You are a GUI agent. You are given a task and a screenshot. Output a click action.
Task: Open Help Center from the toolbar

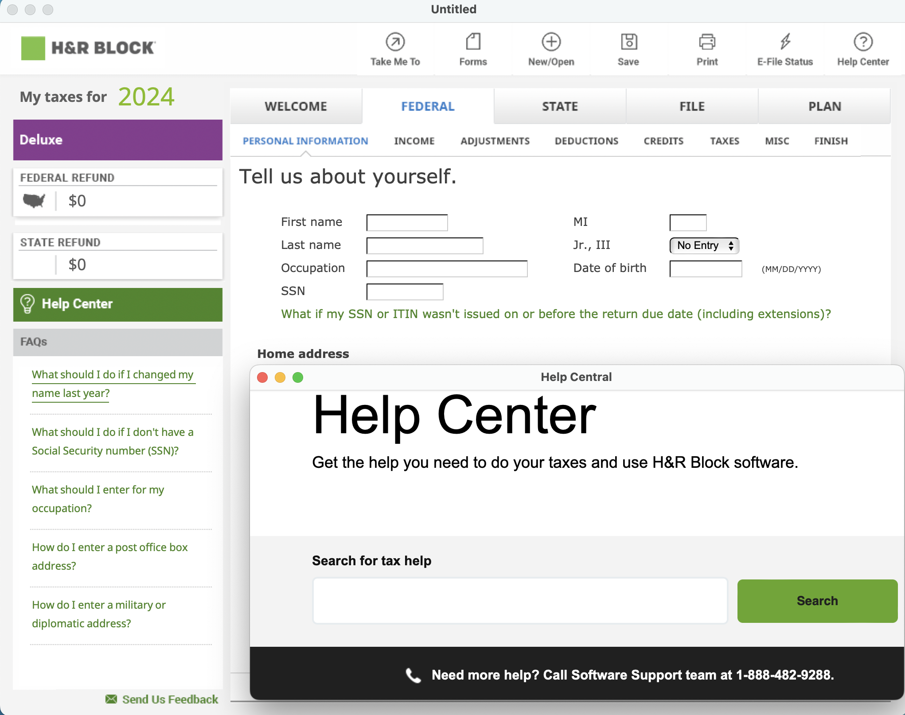(x=863, y=49)
